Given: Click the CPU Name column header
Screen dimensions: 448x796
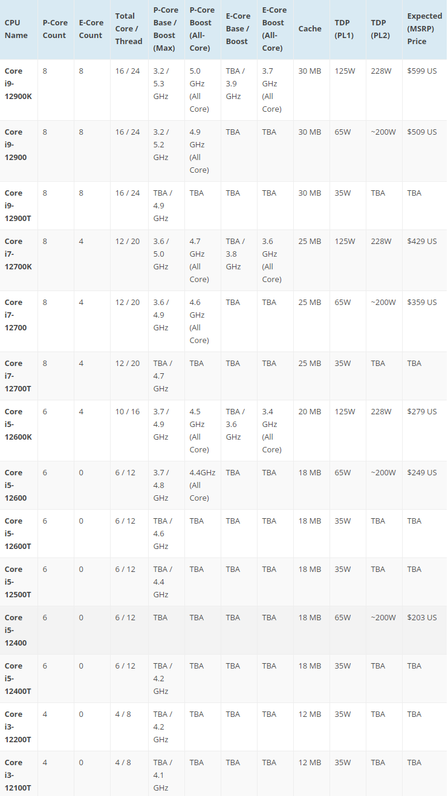Looking at the screenshot, I should [16, 28].
